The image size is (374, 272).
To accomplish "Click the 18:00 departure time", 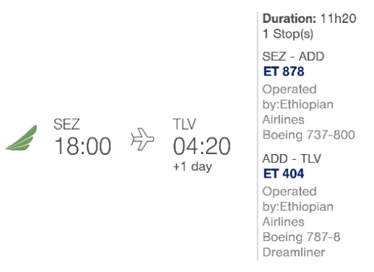I will coord(82,146).
